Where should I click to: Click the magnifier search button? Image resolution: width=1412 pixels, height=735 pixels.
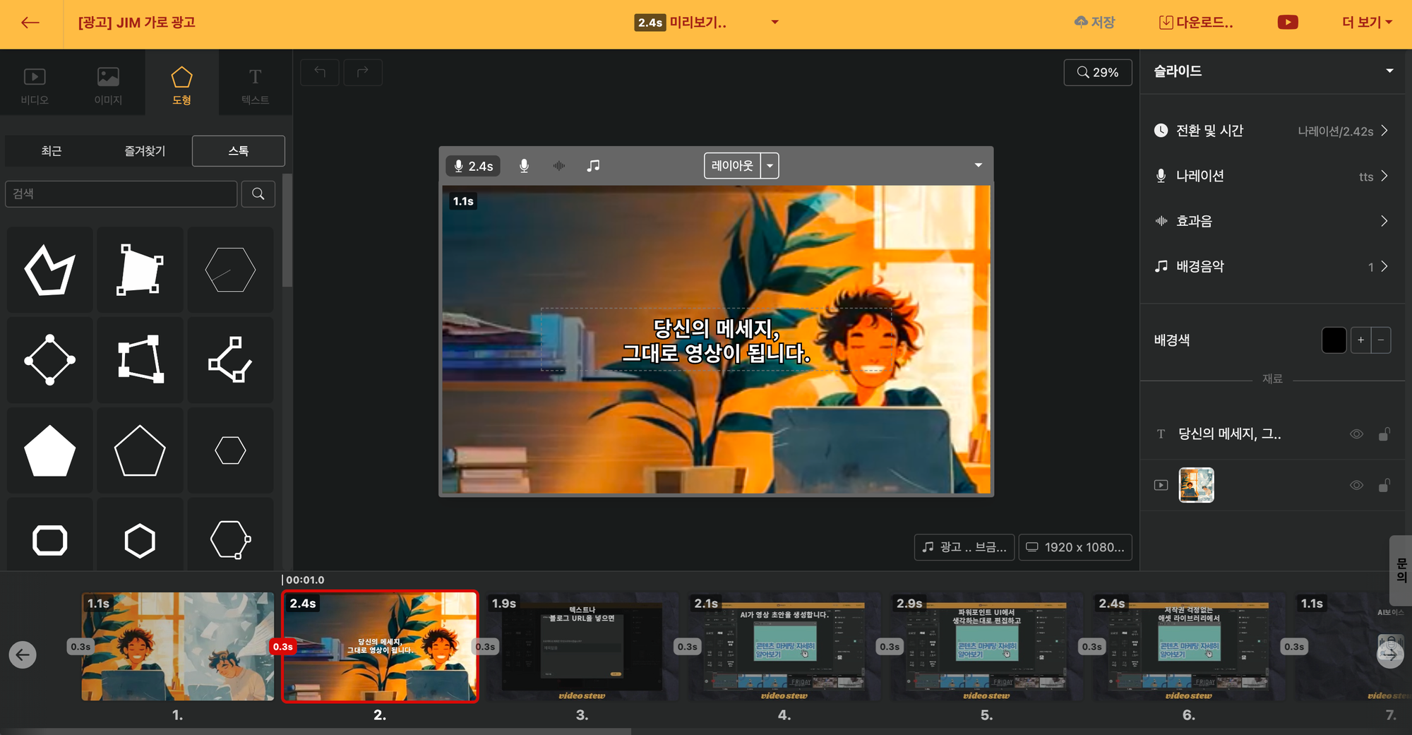tap(258, 193)
